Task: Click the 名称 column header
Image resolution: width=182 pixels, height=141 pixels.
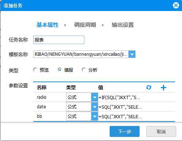Action: tap(42, 87)
